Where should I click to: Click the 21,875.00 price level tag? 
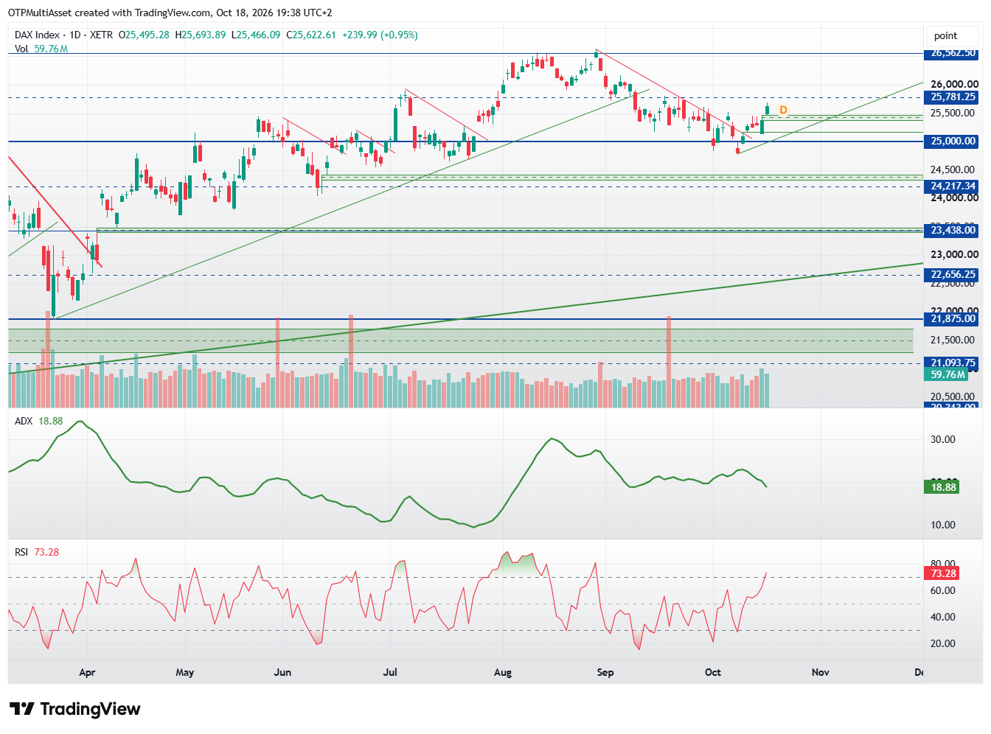(x=953, y=319)
